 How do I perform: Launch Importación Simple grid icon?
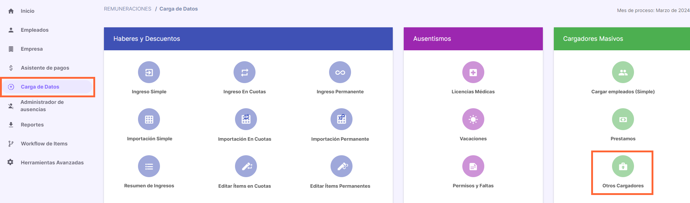pos(149,119)
